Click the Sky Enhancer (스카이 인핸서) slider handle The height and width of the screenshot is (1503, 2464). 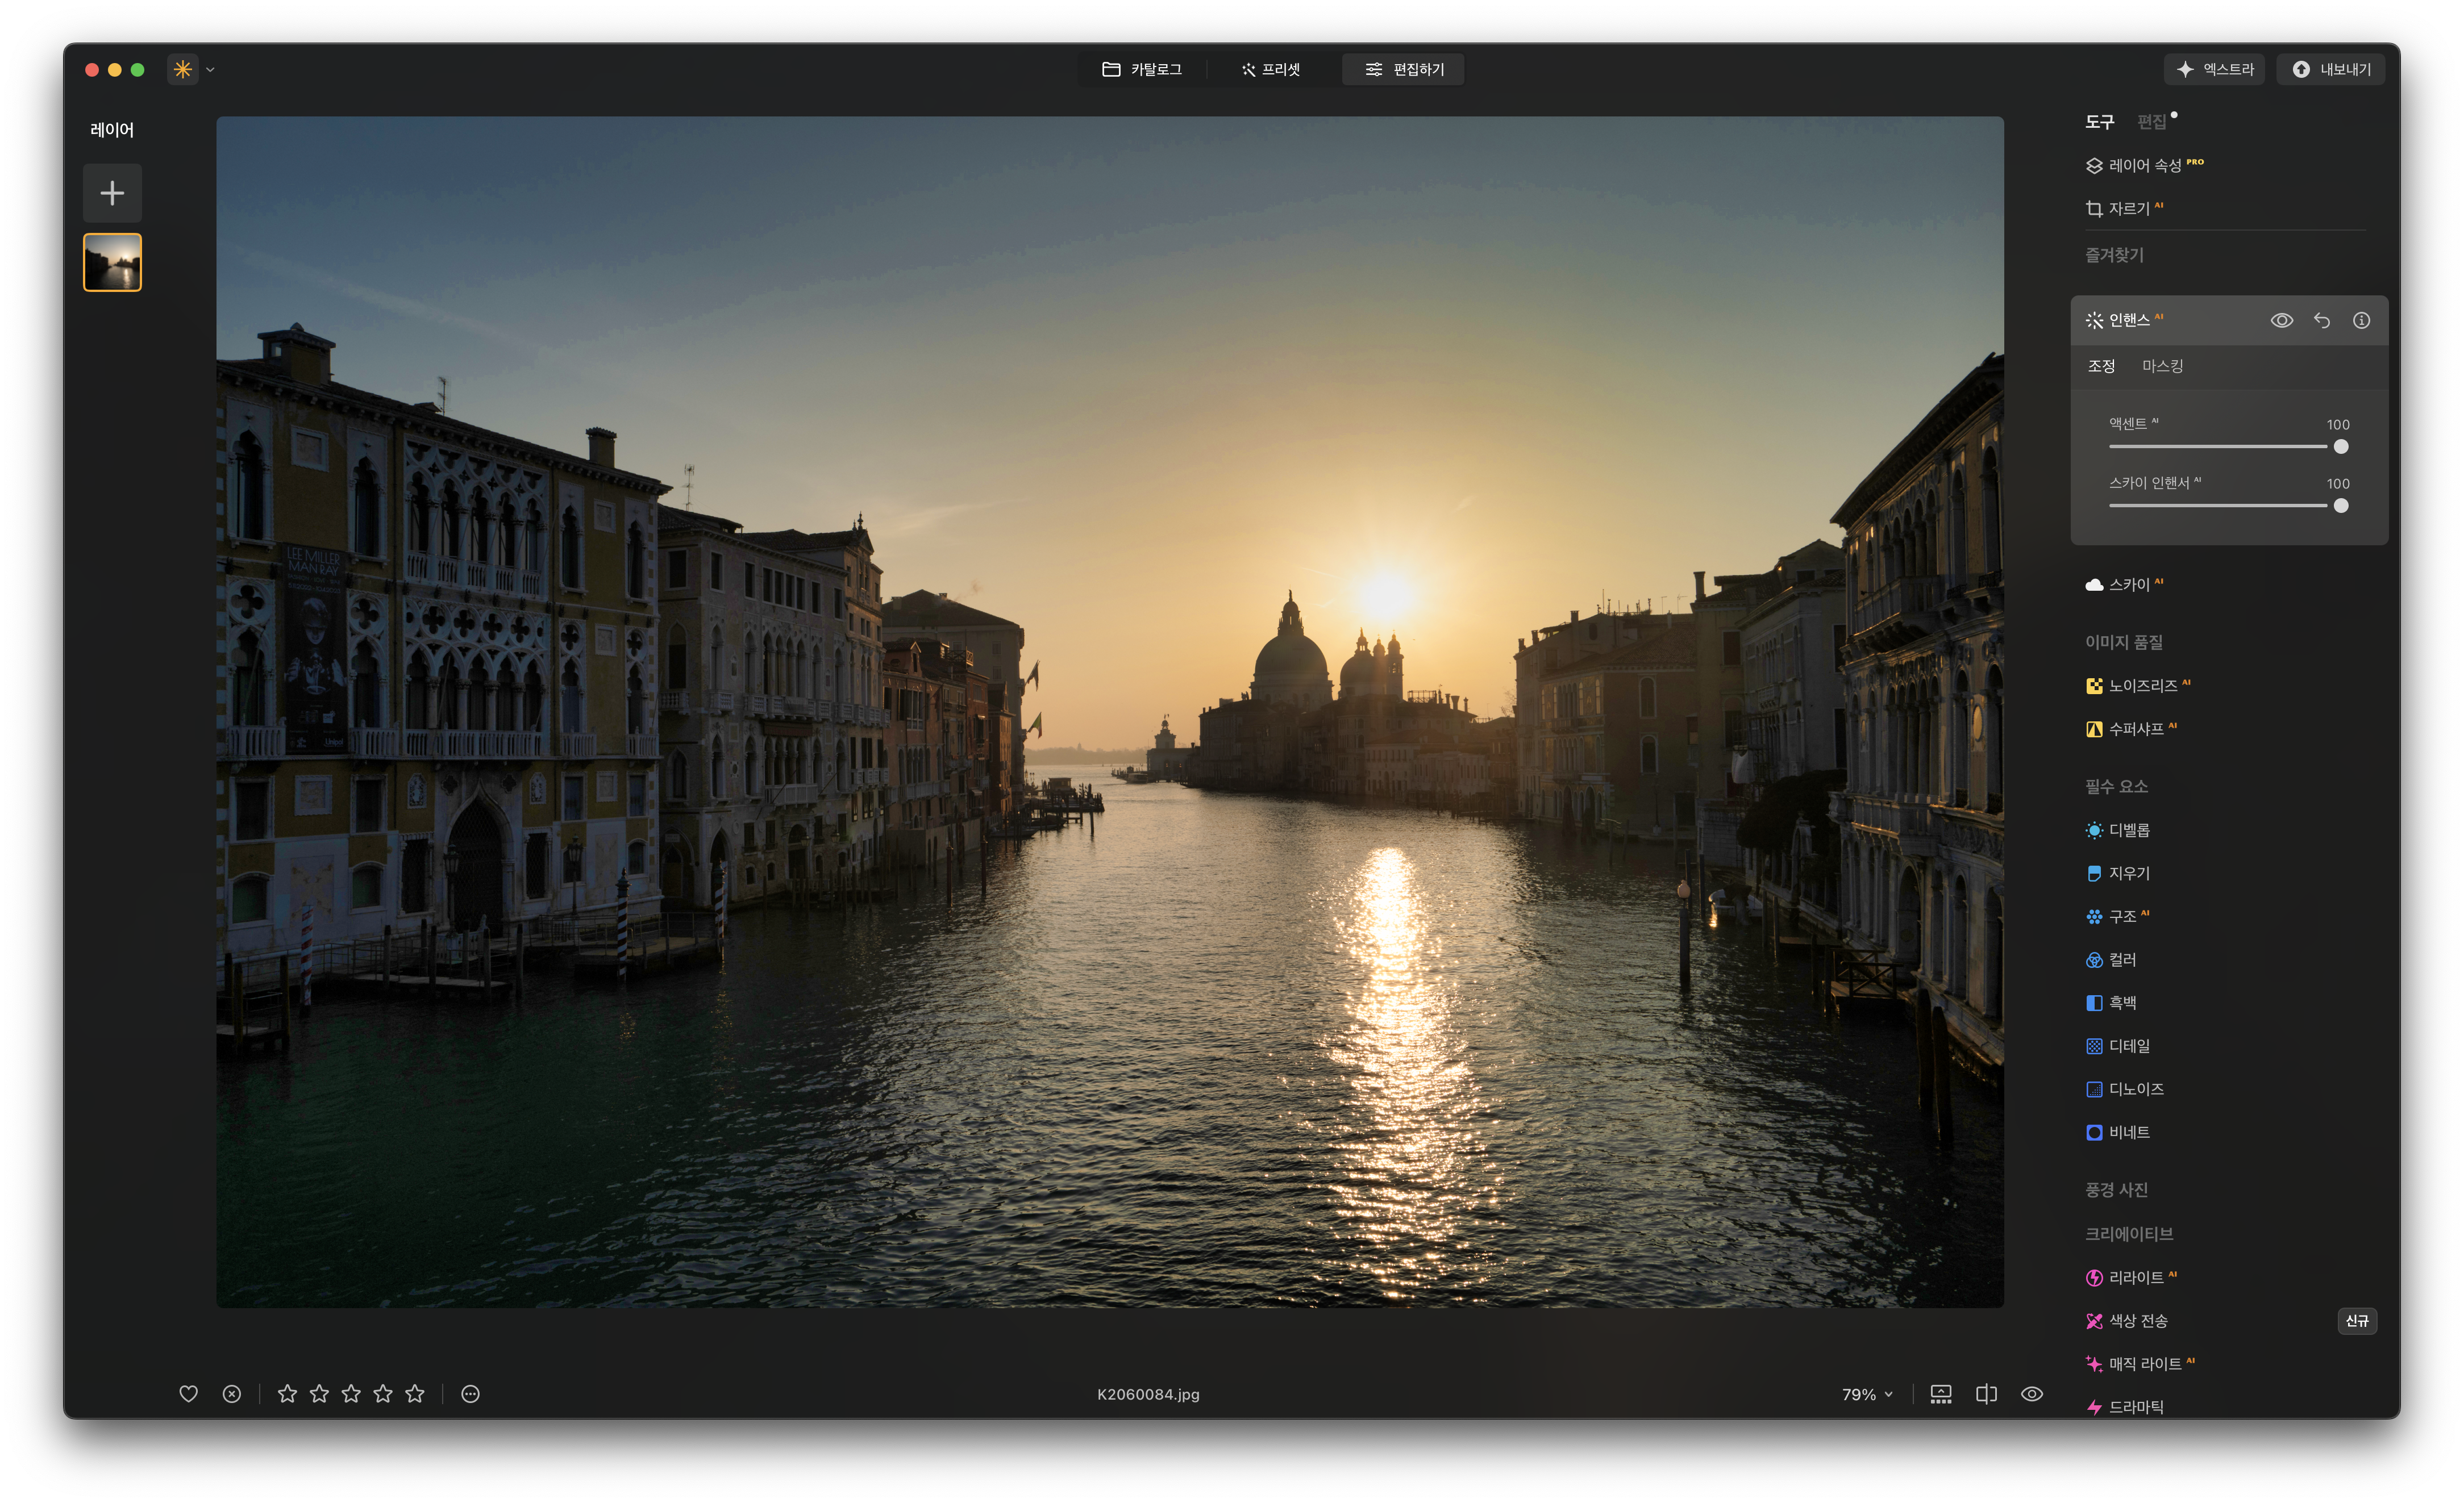point(2340,506)
